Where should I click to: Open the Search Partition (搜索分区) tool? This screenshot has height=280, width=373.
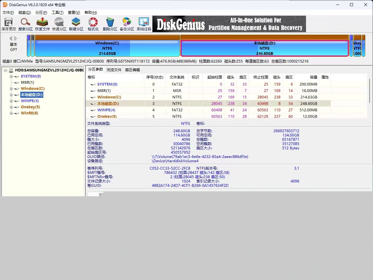click(26, 24)
